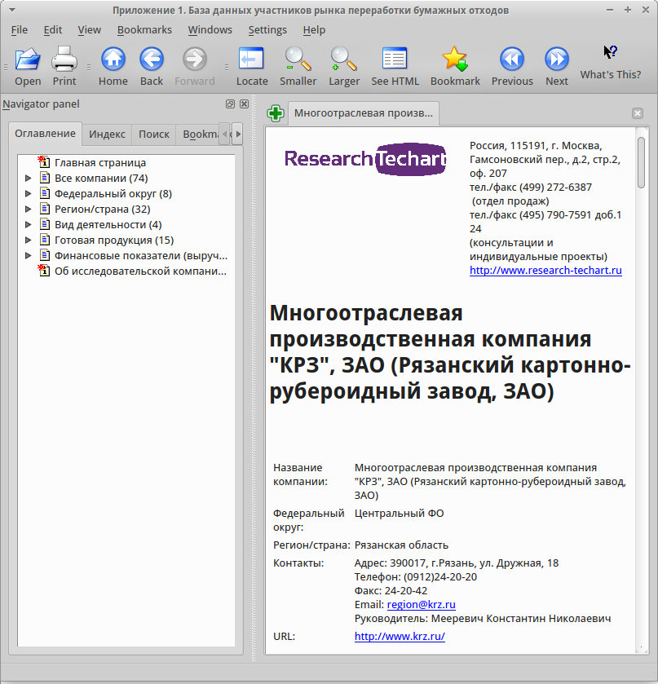Image resolution: width=658 pixels, height=684 pixels.
Task: Click the See HTML icon
Action: tap(395, 59)
